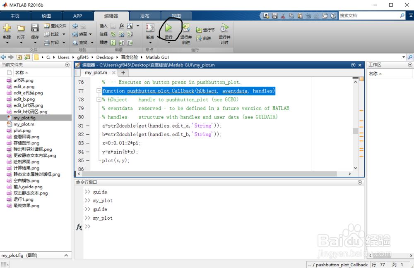Undo using the quick access undo arrow

[308, 16]
